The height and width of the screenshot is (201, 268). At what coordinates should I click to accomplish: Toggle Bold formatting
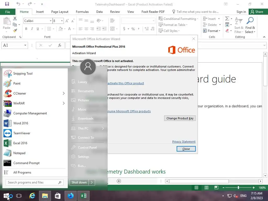coord(26,29)
